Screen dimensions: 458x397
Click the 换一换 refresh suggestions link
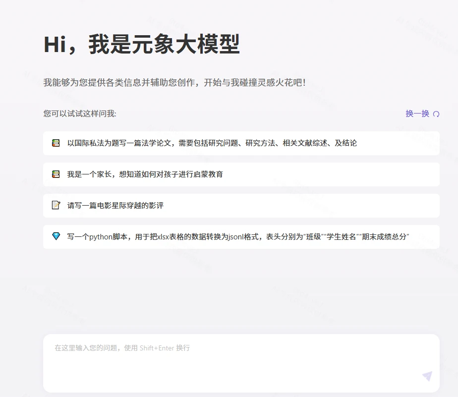[422, 113]
